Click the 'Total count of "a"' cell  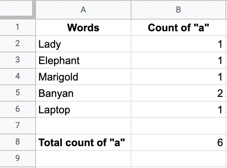click(x=83, y=142)
